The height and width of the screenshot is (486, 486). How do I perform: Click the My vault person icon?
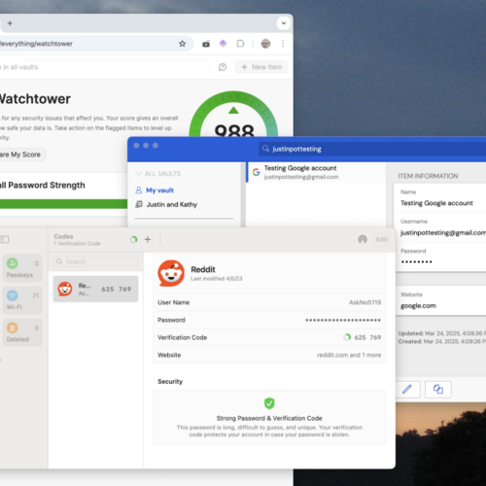tap(139, 191)
